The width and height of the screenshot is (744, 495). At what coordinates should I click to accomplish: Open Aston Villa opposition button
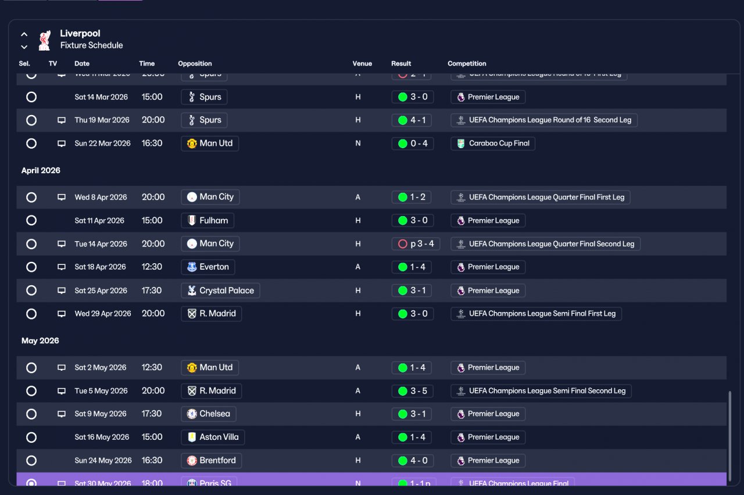tap(213, 437)
